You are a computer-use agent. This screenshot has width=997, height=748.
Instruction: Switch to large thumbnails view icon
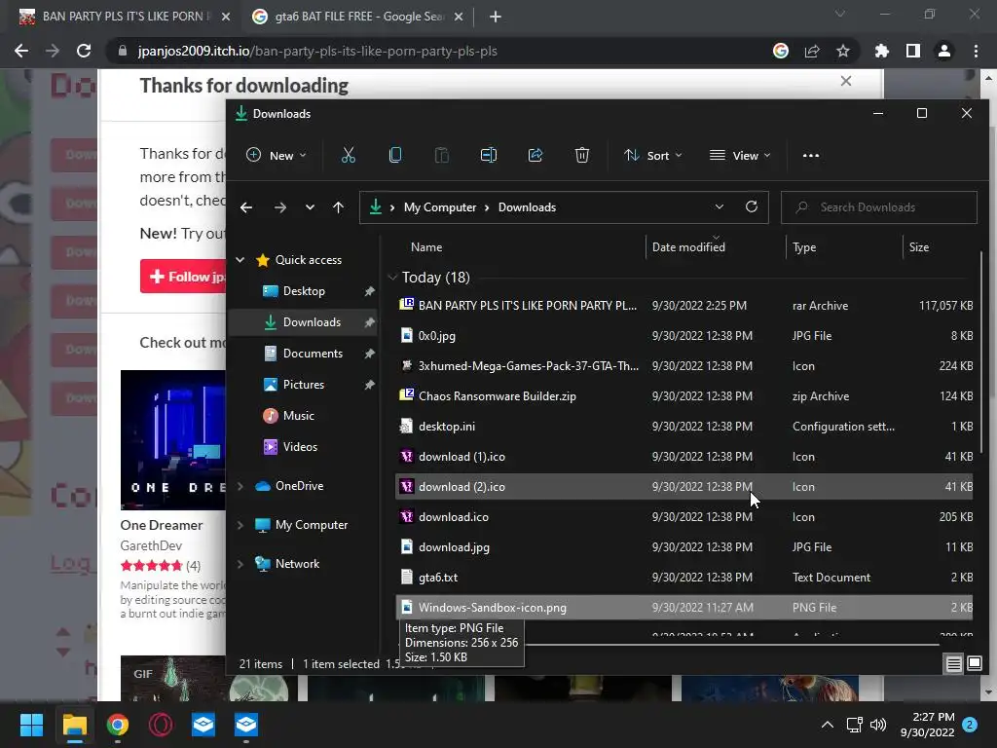[x=975, y=664]
